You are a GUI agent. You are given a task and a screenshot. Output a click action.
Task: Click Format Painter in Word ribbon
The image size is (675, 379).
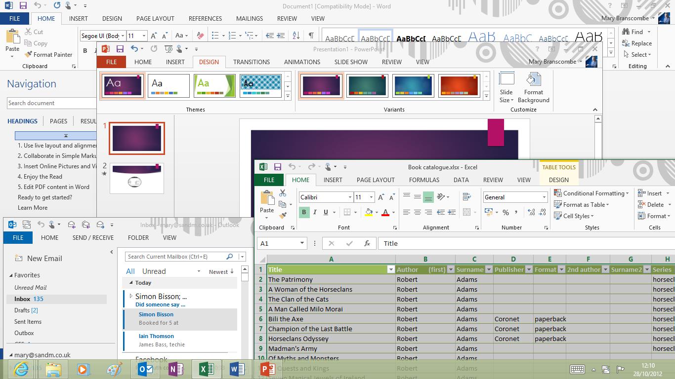48,55
